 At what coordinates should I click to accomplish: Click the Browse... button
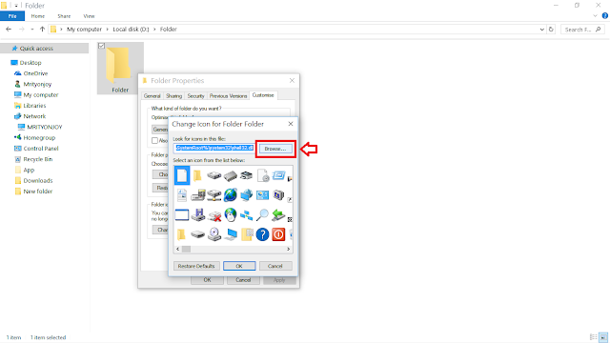(275, 149)
